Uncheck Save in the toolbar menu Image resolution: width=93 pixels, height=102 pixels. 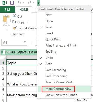coord(64,27)
